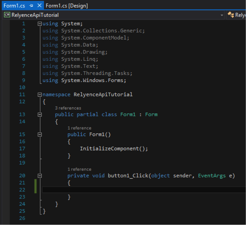246x225 pixels.
Task: Pin the Form1.cs tab using the pin icon
Action: (31, 6)
